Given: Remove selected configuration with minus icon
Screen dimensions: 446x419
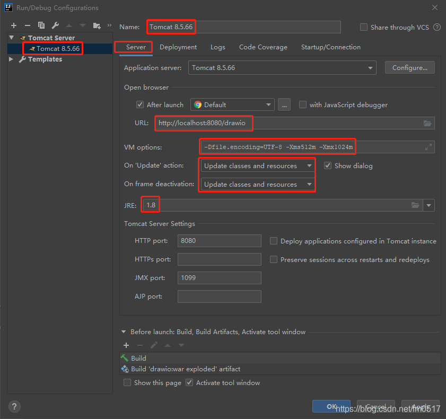Looking at the screenshot, I should [x=27, y=25].
